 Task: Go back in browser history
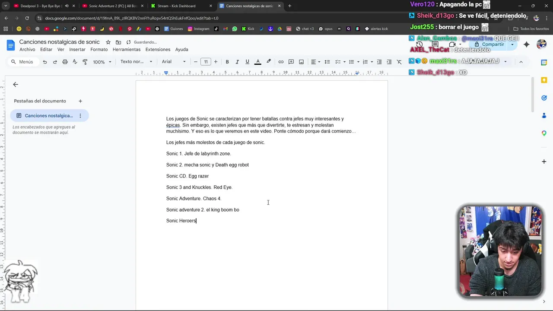[x=6, y=18]
